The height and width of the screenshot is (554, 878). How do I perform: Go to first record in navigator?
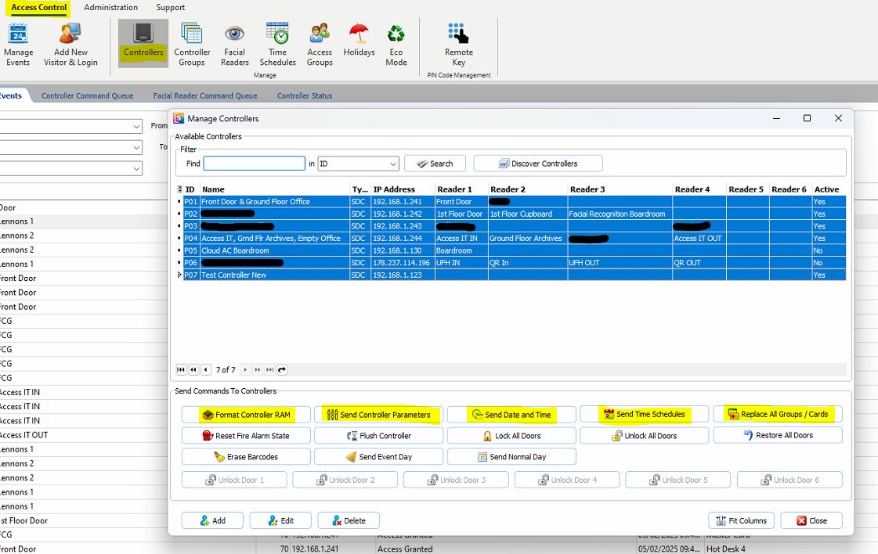181,369
